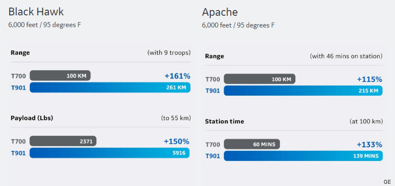Click the "(with 46 mins on station)" note
This screenshot has height=186, width=395.
[346, 56]
